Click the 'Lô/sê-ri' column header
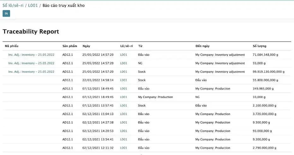Screen dimensions: 294x155 (126, 46)
